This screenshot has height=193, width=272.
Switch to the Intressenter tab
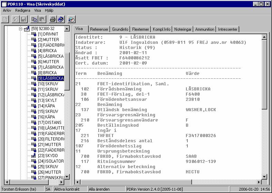[227, 29]
